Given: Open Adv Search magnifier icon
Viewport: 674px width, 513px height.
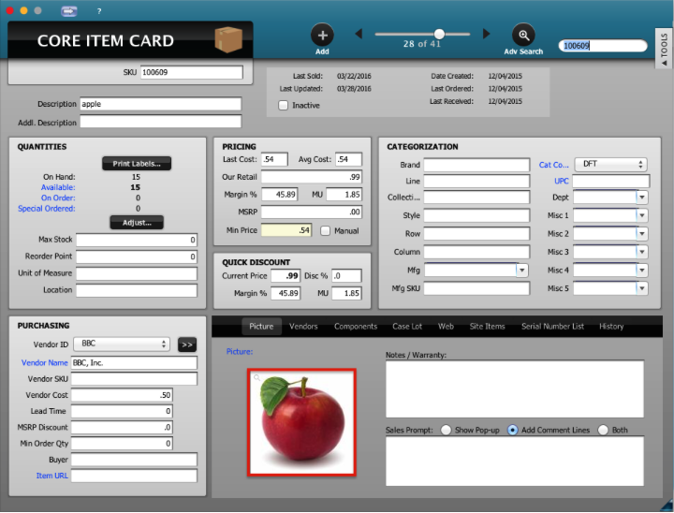Looking at the screenshot, I should tap(523, 36).
